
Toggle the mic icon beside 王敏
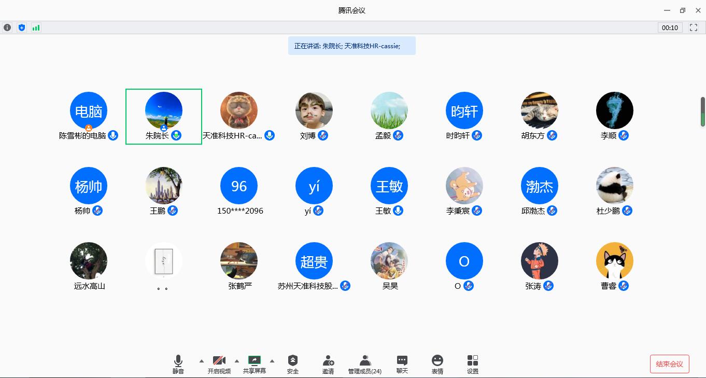click(x=398, y=211)
